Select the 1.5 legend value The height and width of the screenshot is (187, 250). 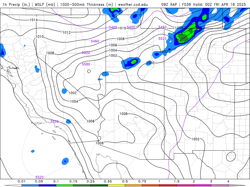coord(177,181)
